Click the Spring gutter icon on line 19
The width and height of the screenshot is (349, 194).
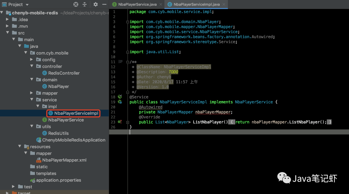(x=120, y=102)
